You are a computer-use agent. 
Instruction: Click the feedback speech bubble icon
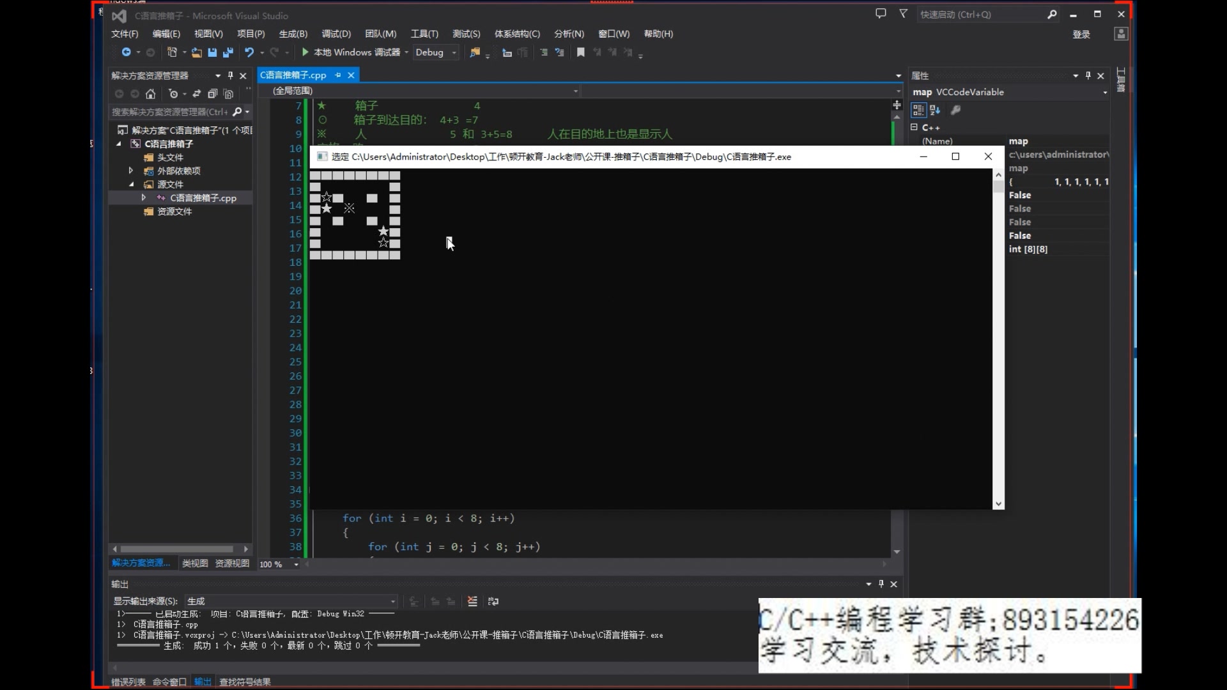click(881, 14)
